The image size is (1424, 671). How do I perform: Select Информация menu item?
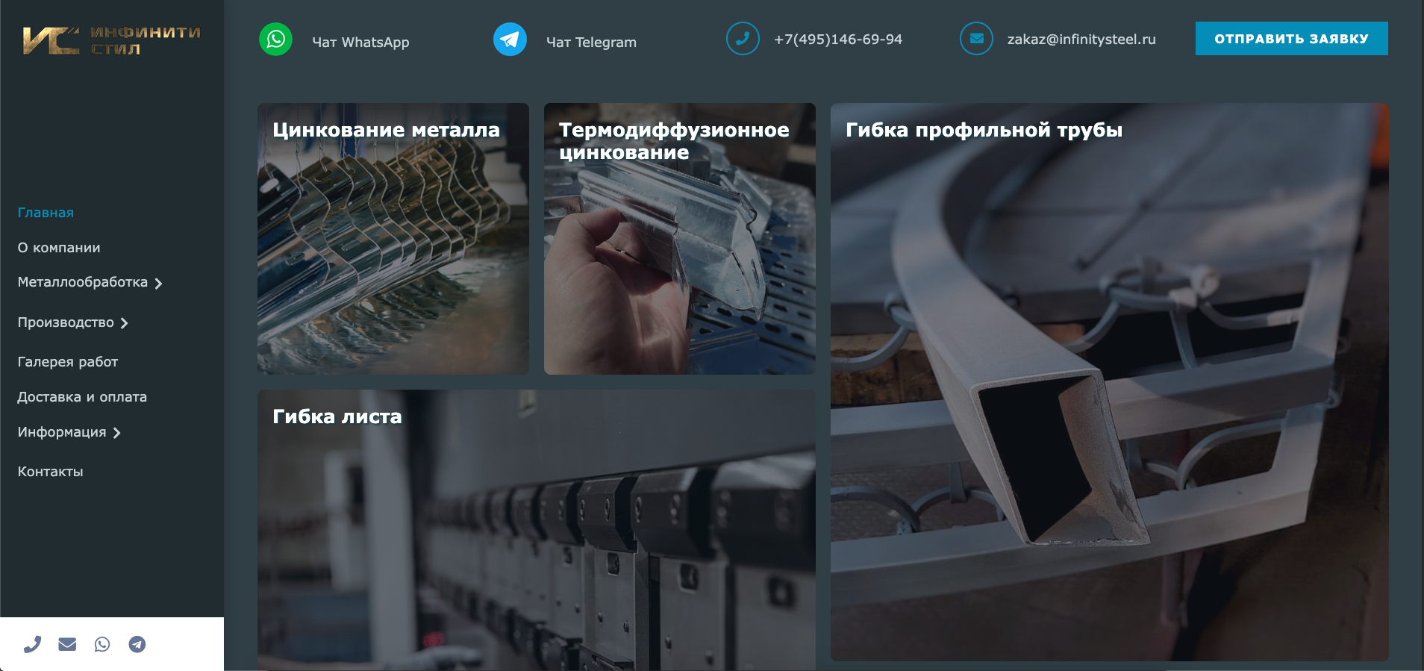62,432
